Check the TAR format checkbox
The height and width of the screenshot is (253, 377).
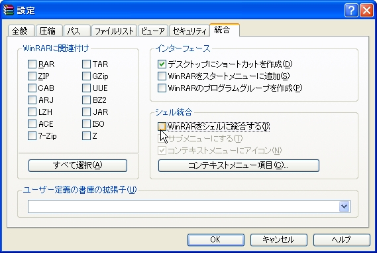86,64
